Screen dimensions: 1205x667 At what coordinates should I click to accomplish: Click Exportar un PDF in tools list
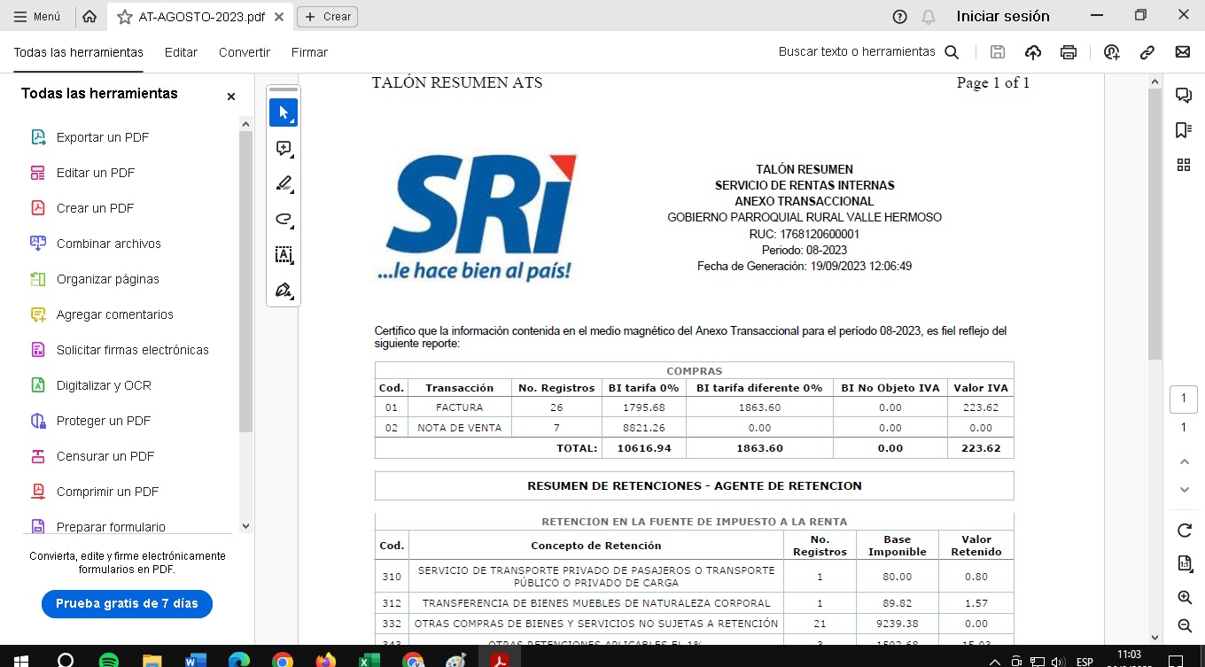(x=103, y=137)
